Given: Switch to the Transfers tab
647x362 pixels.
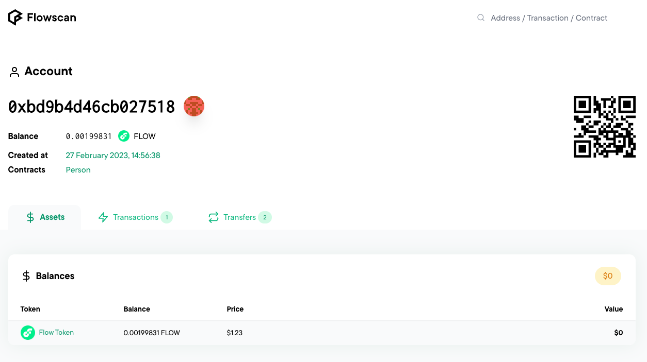Looking at the screenshot, I should pos(240,217).
